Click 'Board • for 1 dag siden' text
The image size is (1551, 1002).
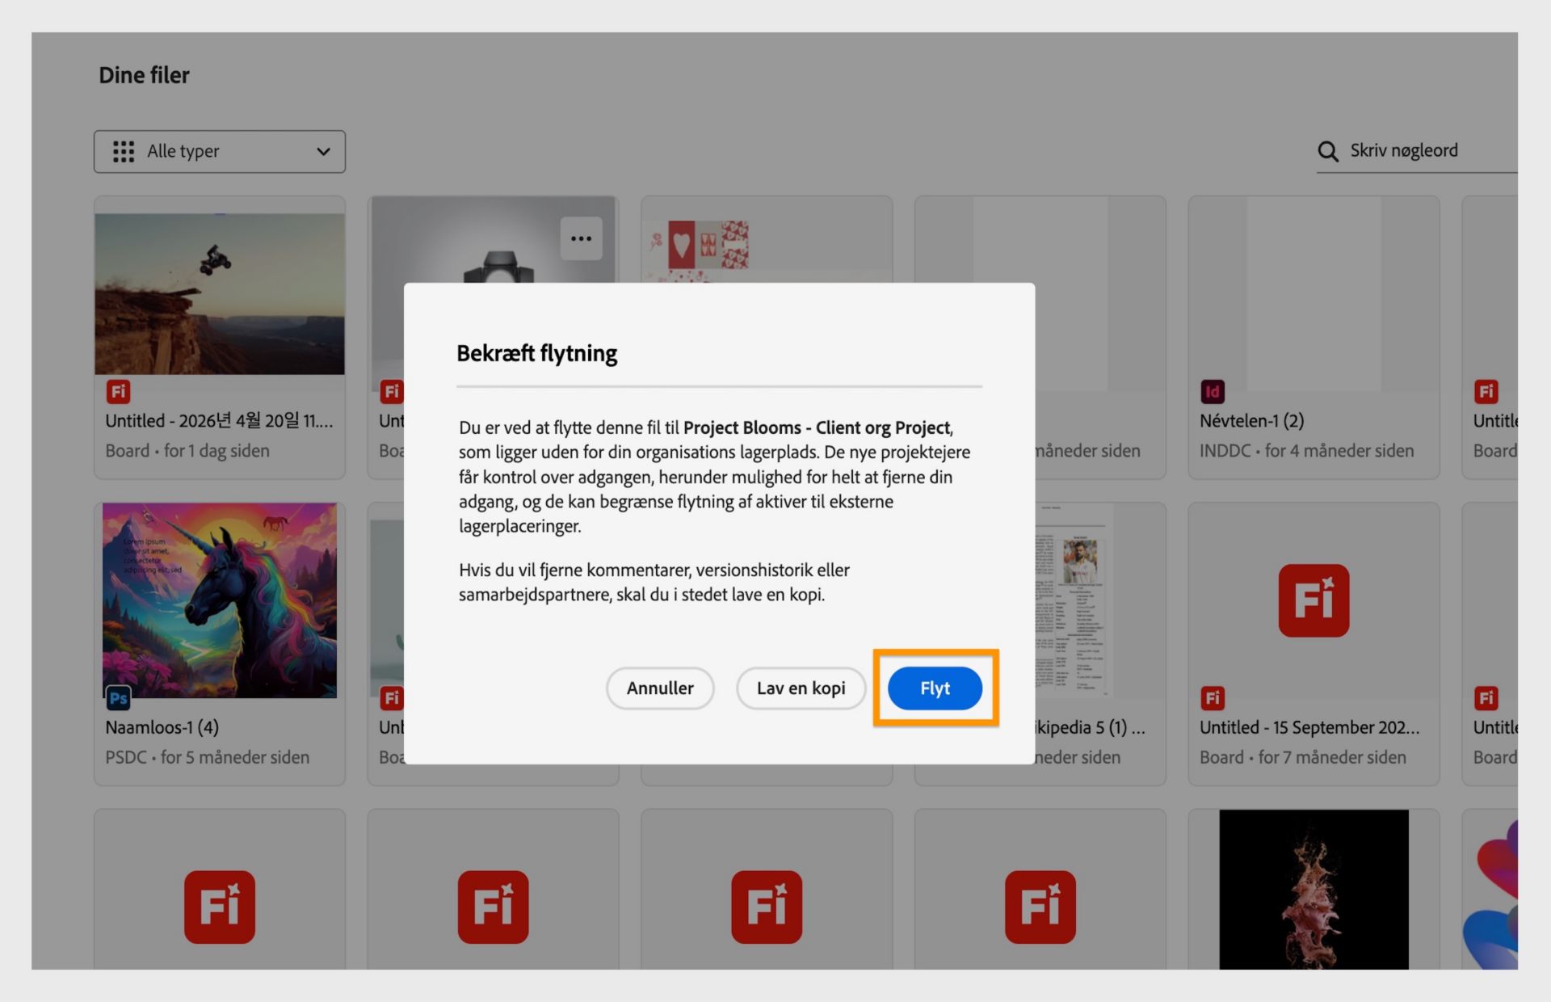pos(187,451)
